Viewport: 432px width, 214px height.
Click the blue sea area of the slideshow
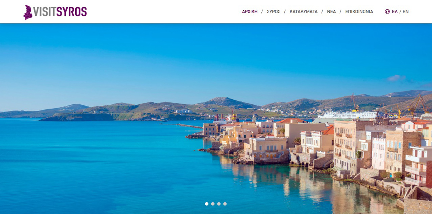point(90,162)
